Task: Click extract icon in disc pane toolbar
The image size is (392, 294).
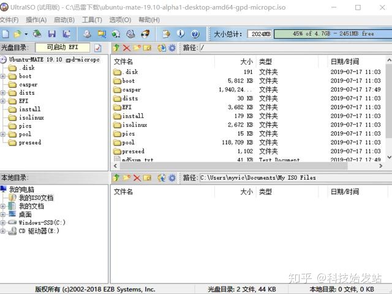Action: [162, 48]
